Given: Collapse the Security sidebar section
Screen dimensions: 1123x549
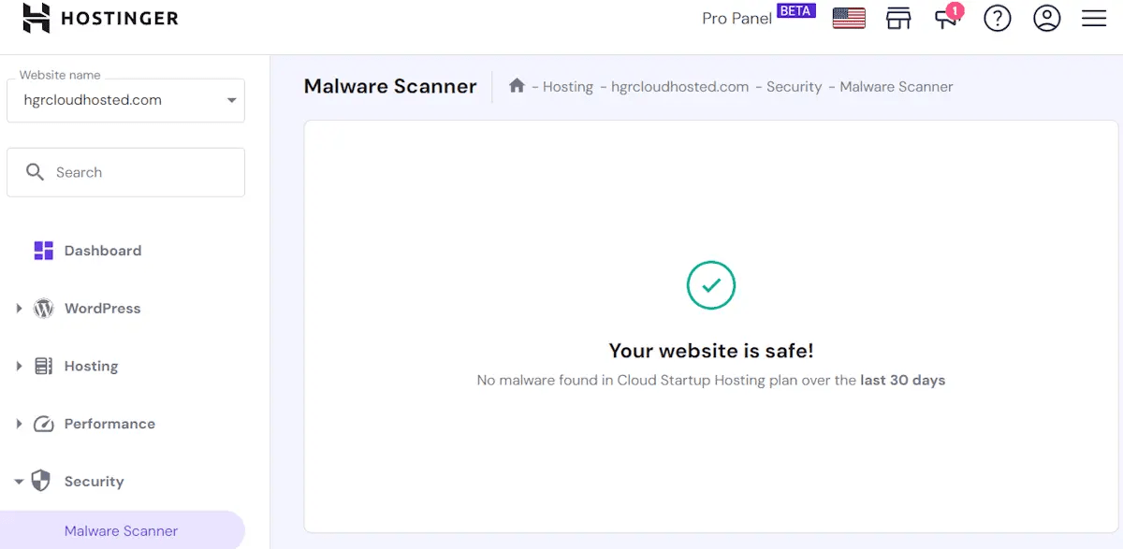Looking at the screenshot, I should point(18,481).
